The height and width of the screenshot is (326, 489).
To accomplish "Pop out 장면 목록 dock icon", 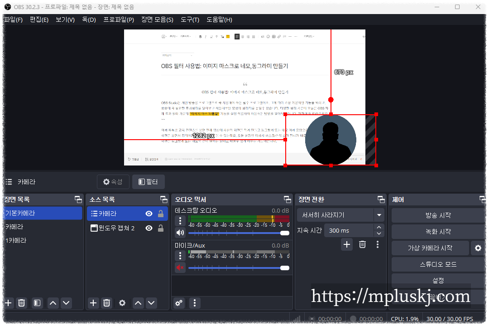I will tap(78, 199).
